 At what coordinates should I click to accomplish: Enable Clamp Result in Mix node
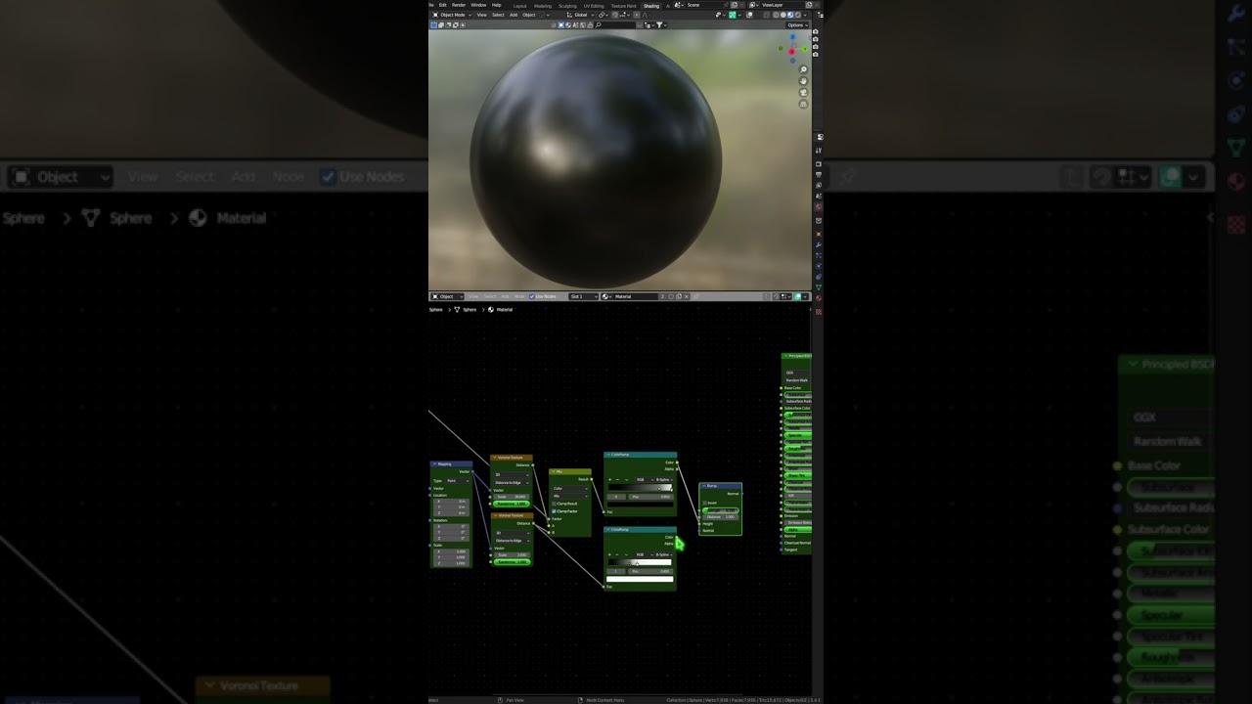554,504
